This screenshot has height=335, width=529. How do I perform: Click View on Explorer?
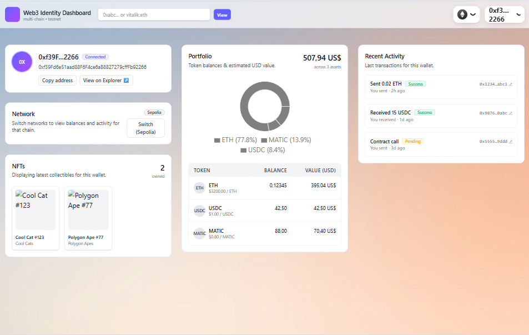coord(105,80)
